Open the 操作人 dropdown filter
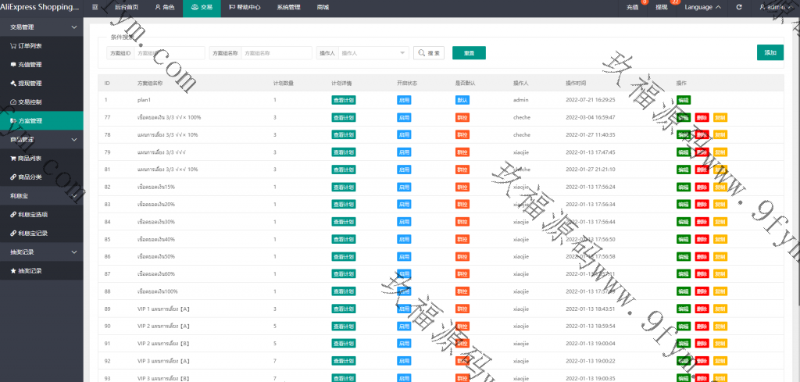The height and width of the screenshot is (382, 800). (x=373, y=53)
